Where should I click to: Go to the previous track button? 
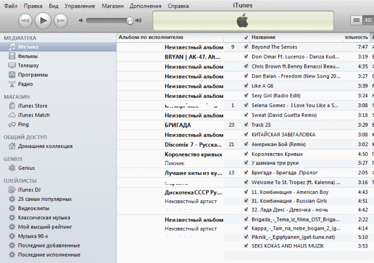(25, 21)
